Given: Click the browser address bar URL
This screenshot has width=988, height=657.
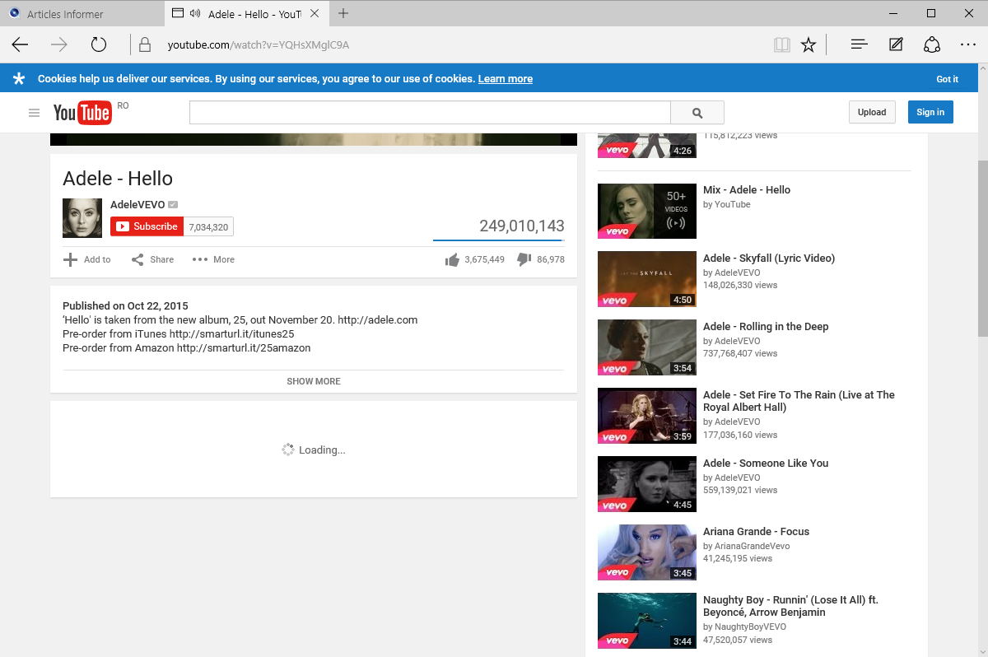Looking at the screenshot, I should click(259, 44).
